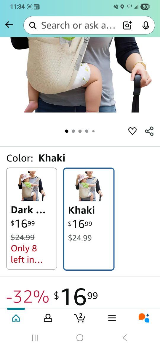Jump to second image carousel dot
This screenshot has height=348, width=160.
[73, 131]
